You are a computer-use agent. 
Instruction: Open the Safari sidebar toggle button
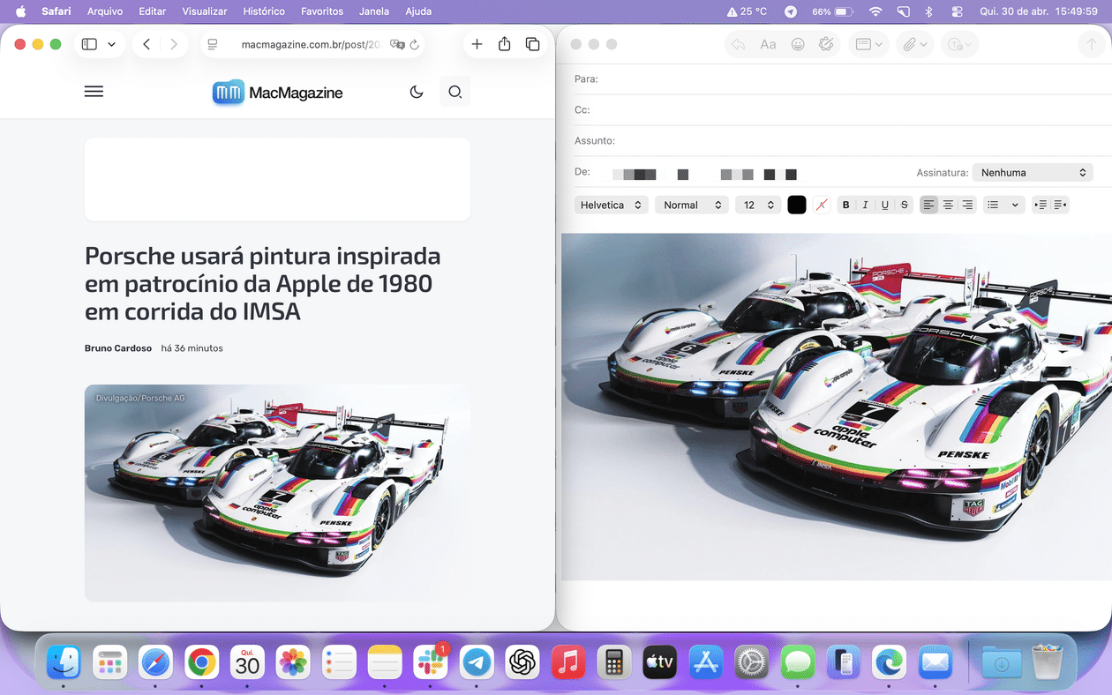point(89,44)
